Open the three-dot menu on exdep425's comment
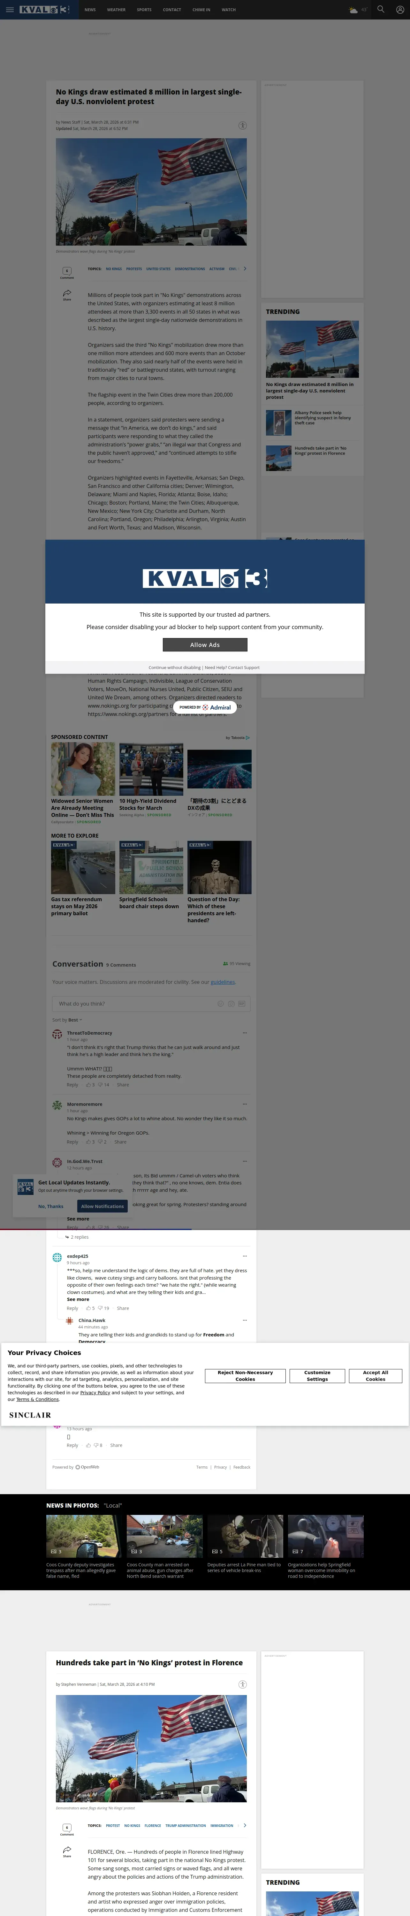 (245, 1256)
